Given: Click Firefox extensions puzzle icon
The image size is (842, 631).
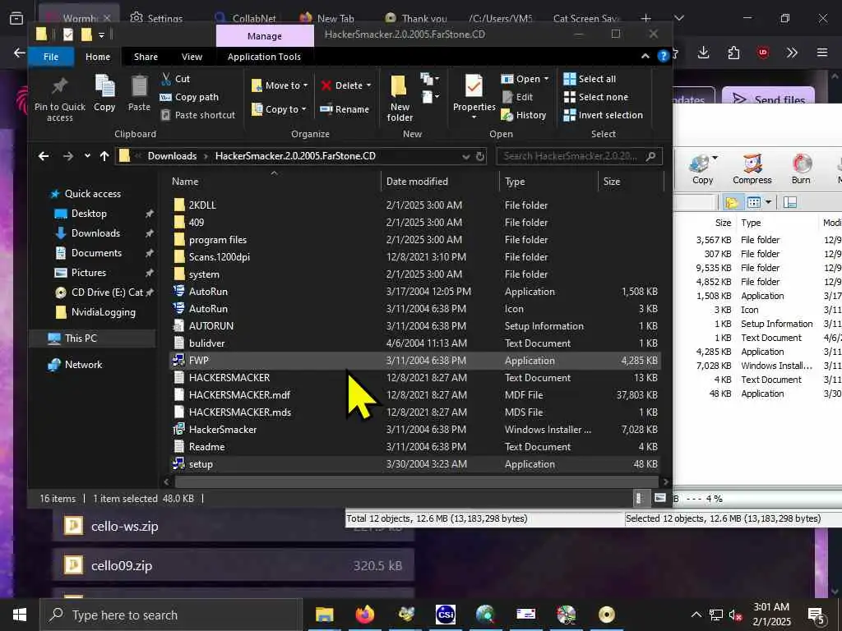Looking at the screenshot, I should pyautogui.click(x=733, y=53).
